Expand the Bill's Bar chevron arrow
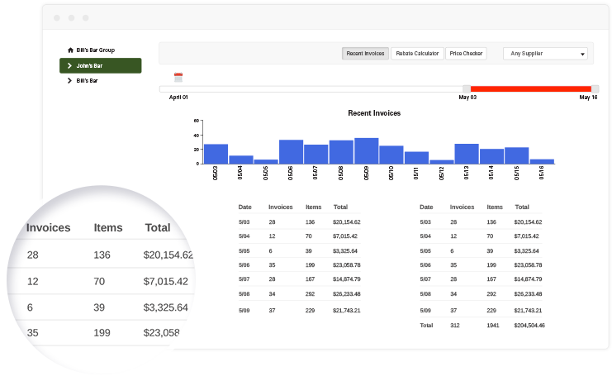 point(69,81)
